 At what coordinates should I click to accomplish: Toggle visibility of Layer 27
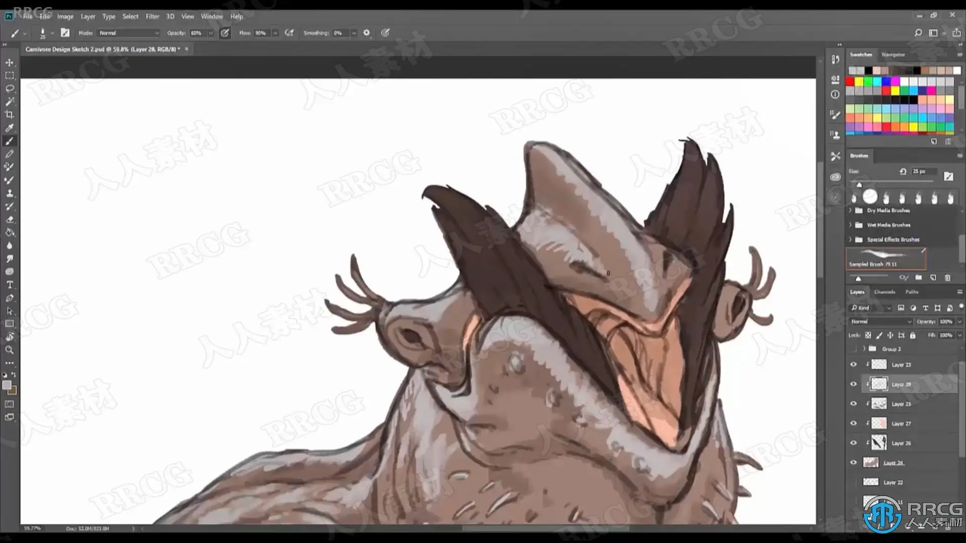853,423
